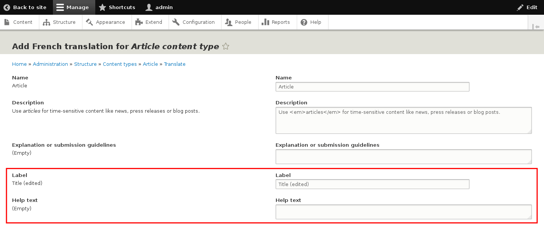The height and width of the screenshot is (225, 544).
Task: Switch to the Manage menu
Action: tap(74, 7)
